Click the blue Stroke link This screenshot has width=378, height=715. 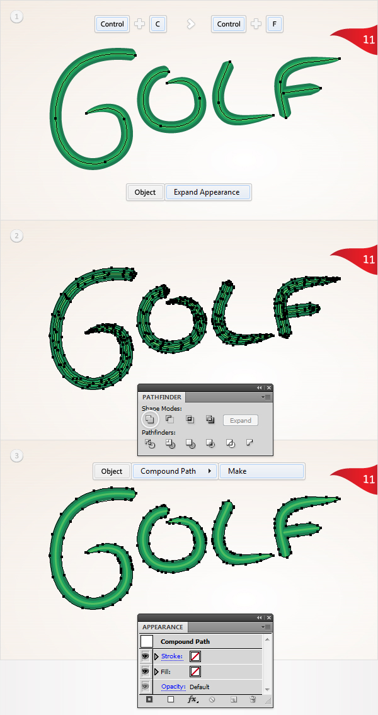(172, 656)
